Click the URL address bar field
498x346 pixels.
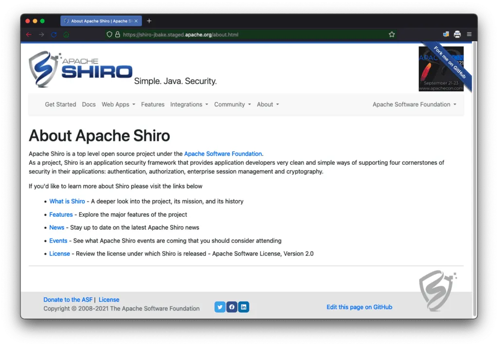pos(253,35)
